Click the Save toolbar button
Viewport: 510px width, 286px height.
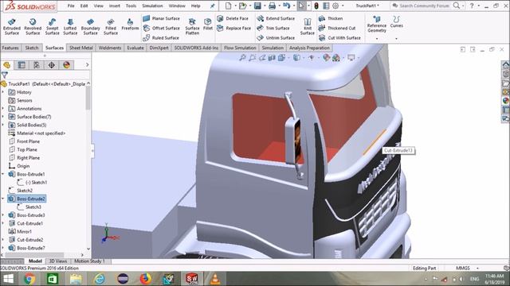(257, 6)
